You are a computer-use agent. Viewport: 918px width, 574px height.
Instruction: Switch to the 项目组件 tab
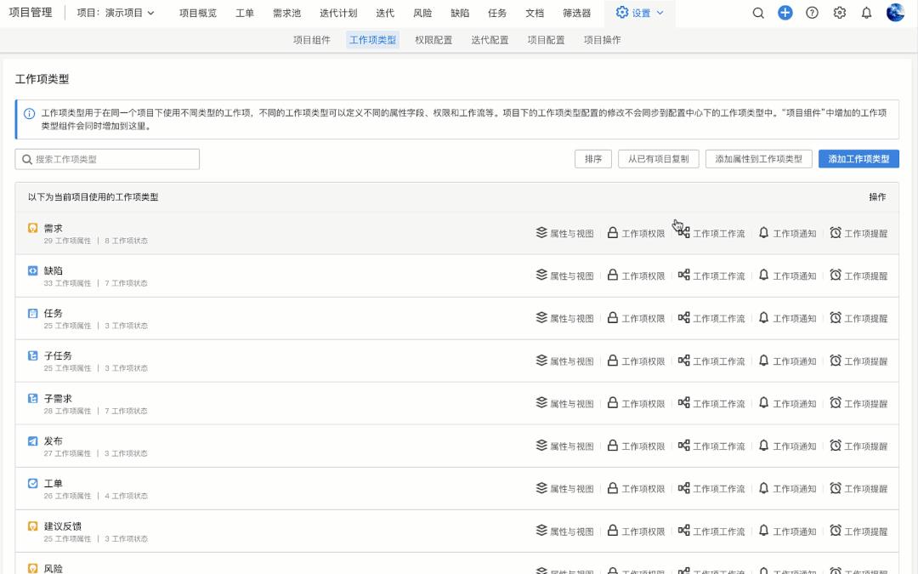[x=310, y=39]
